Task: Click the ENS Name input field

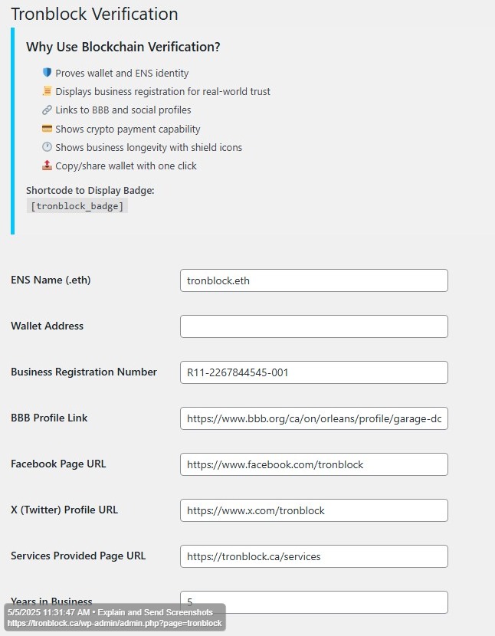Action: [x=313, y=280]
